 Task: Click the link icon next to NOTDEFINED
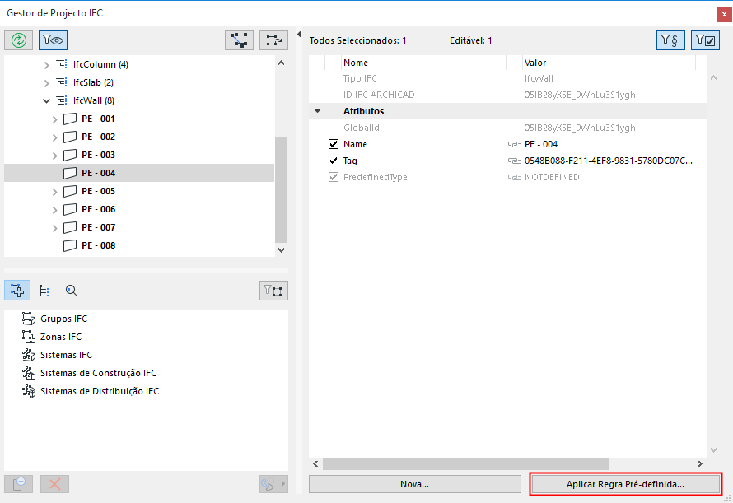pos(514,177)
